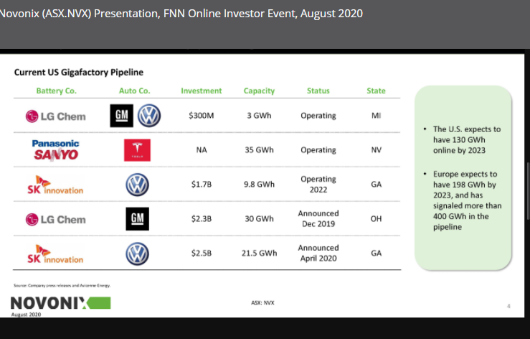Select the Volkswagen logo in the 21.5 GWh row

(136, 254)
